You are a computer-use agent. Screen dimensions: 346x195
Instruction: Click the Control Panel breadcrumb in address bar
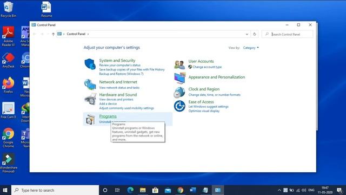[x=76, y=34]
